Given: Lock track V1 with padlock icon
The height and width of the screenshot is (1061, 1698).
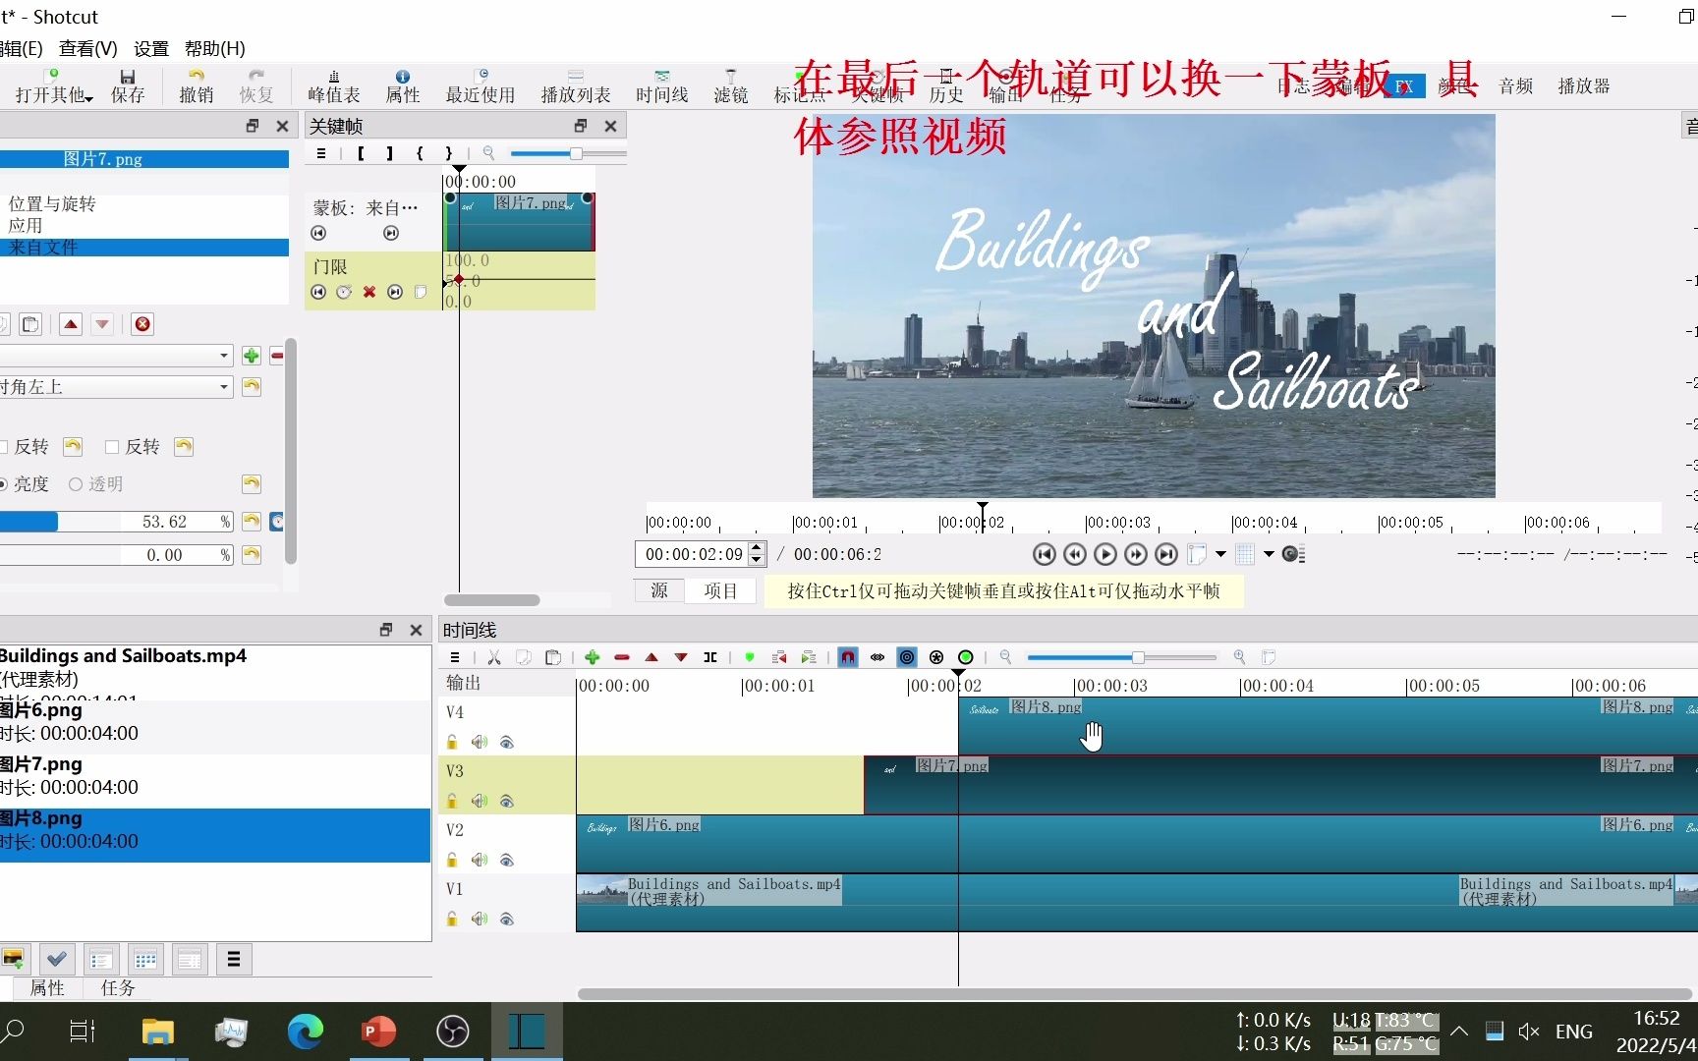Looking at the screenshot, I should pyautogui.click(x=451, y=919).
